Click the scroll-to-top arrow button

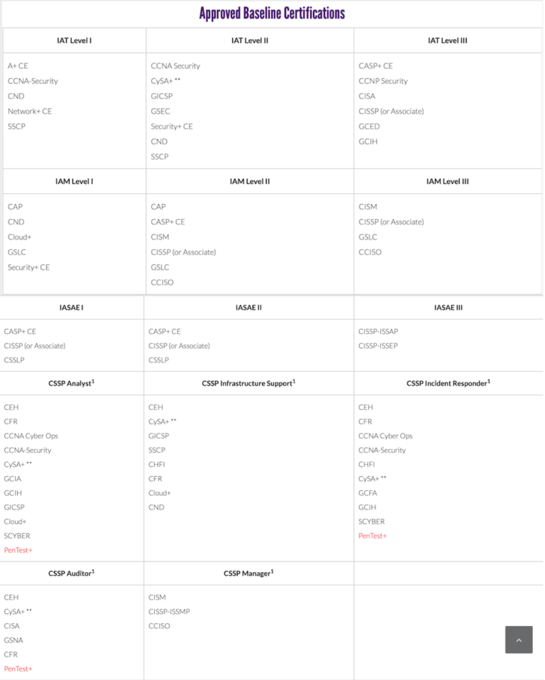point(519,639)
